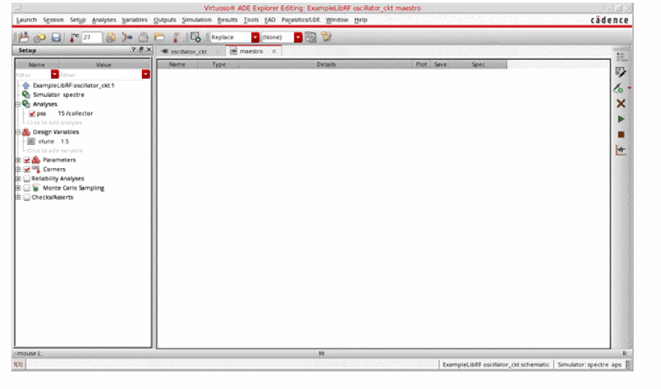The width and height of the screenshot is (661, 389).
Task: Expand the Checks/Asserts node
Action: coord(18,197)
